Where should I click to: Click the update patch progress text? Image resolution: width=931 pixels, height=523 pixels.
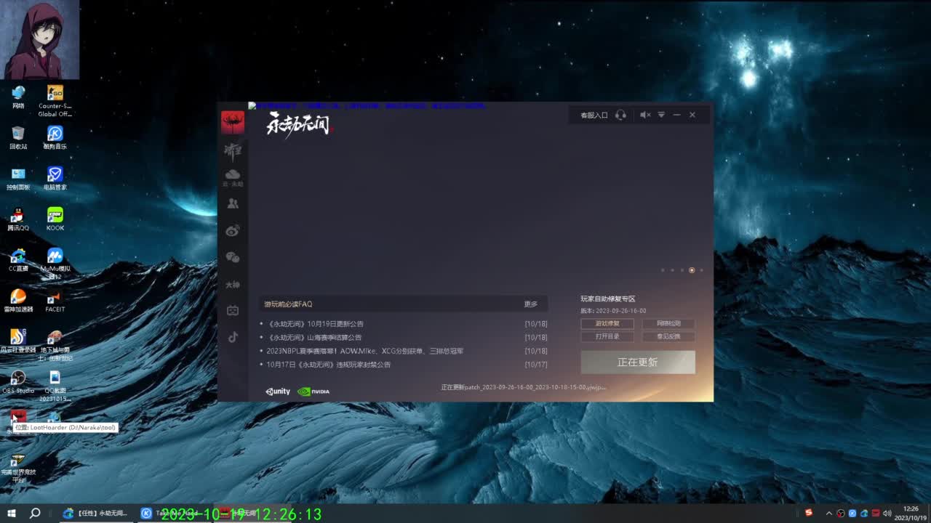point(524,387)
